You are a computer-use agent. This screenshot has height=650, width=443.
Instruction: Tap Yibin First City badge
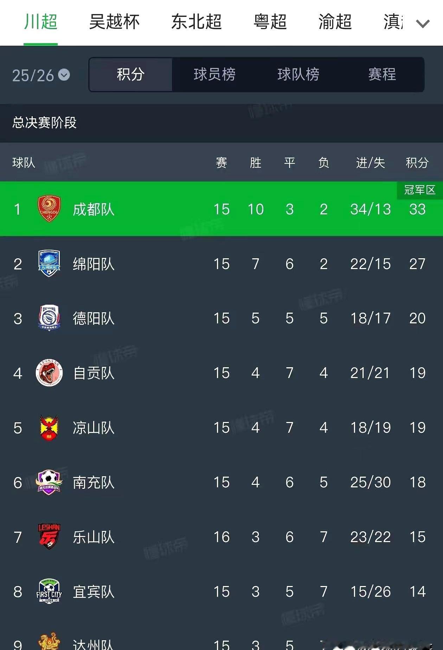tap(49, 591)
